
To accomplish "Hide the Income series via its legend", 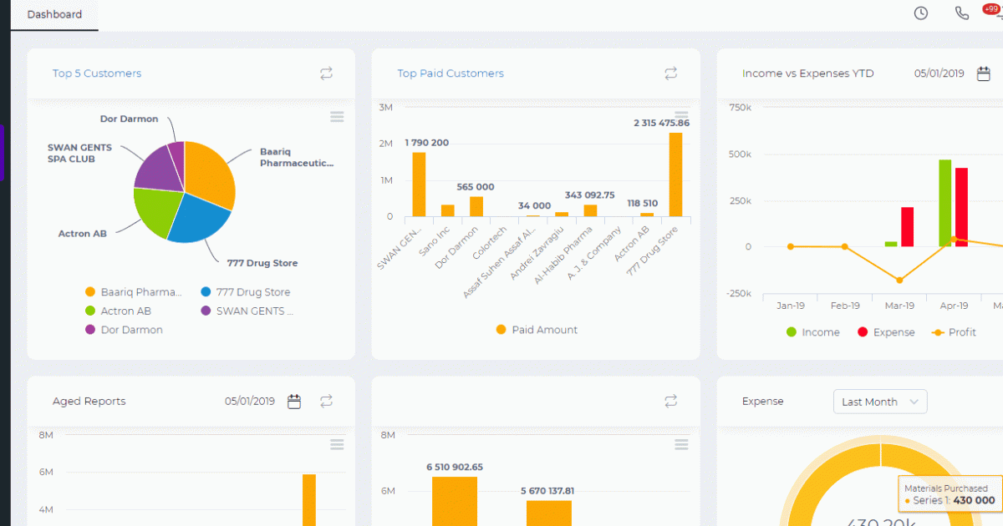I will click(813, 332).
